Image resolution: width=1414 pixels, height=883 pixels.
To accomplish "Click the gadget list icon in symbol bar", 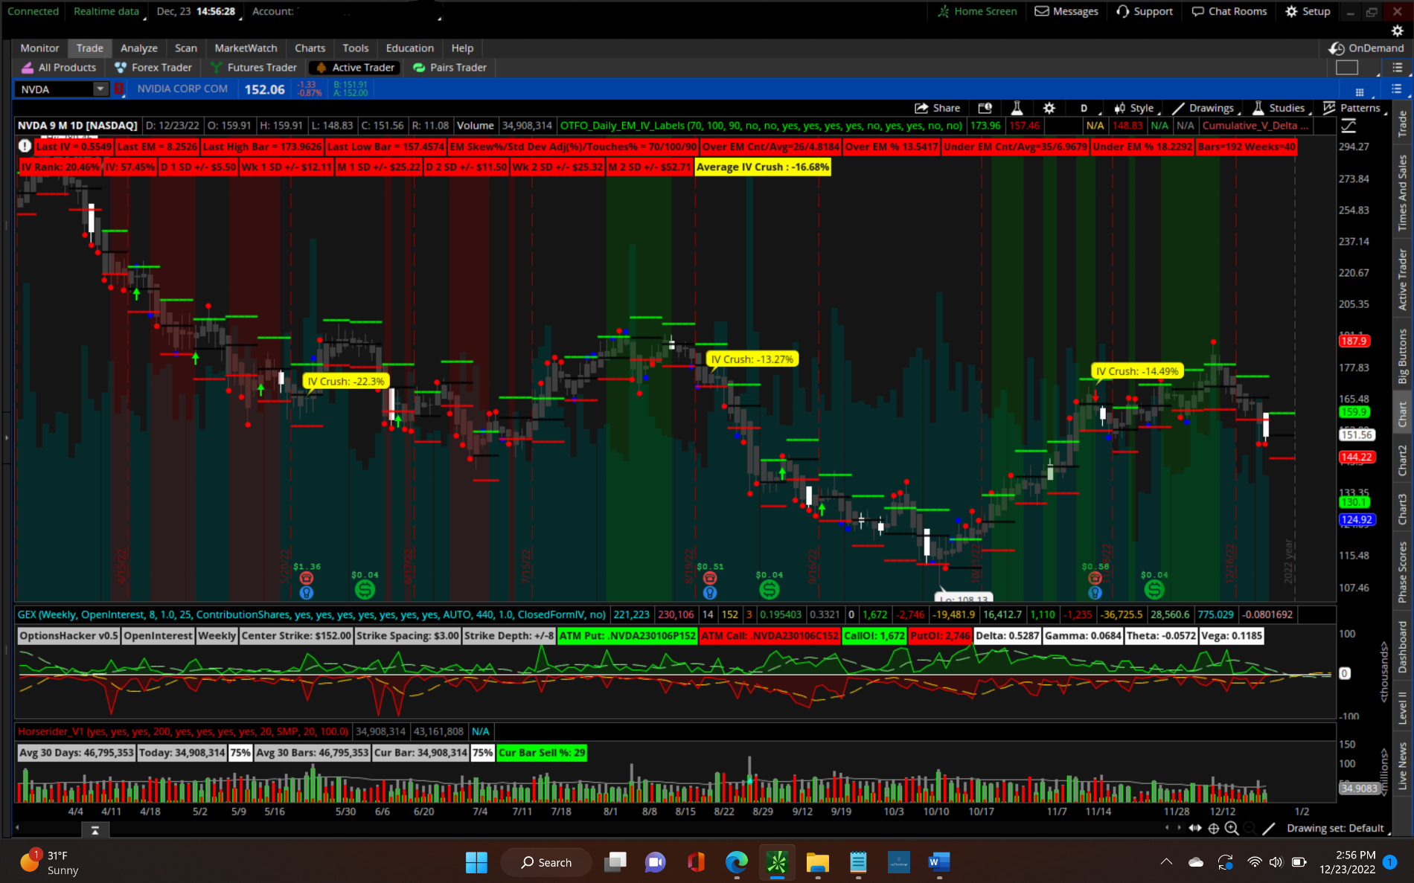I will 1397,89.
